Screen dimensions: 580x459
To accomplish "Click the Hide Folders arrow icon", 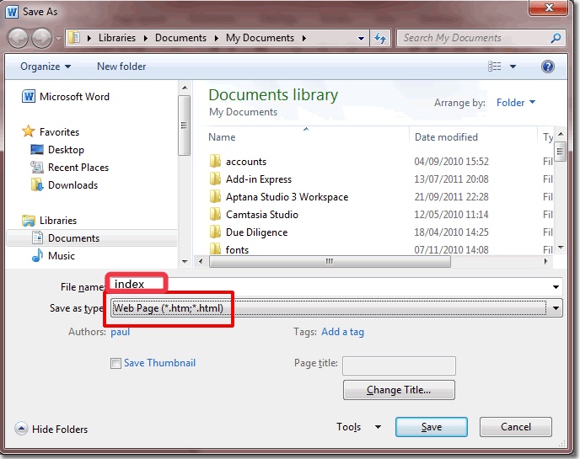I will pyautogui.click(x=21, y=429).
